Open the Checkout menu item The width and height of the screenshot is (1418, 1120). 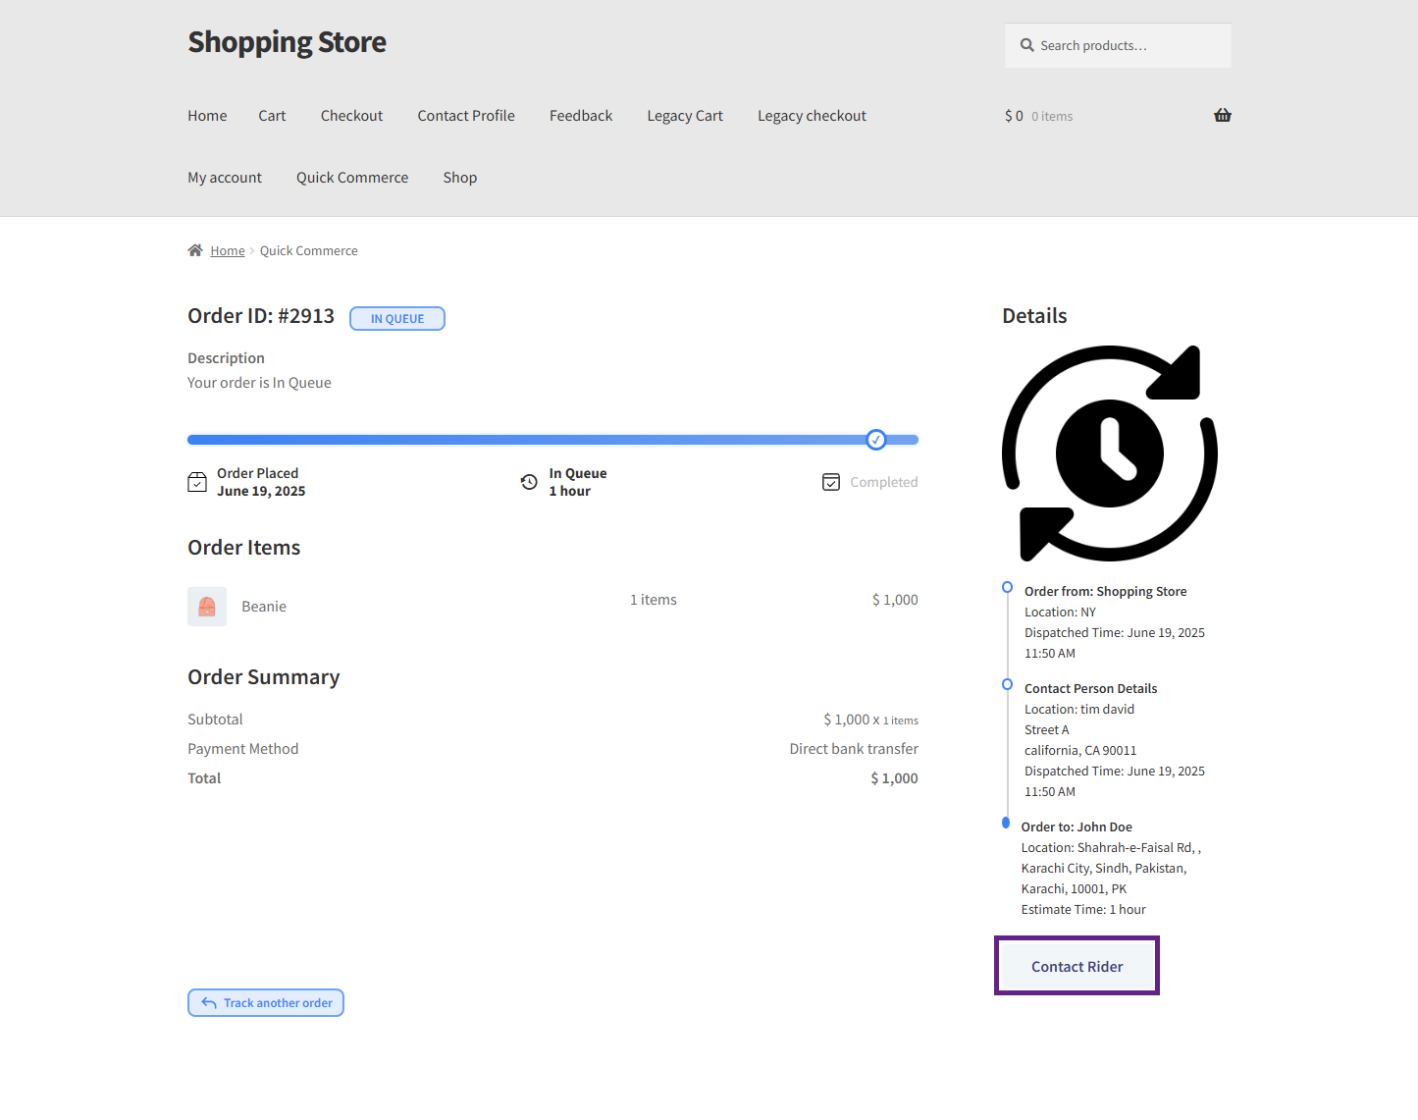[x=351, y=116]
